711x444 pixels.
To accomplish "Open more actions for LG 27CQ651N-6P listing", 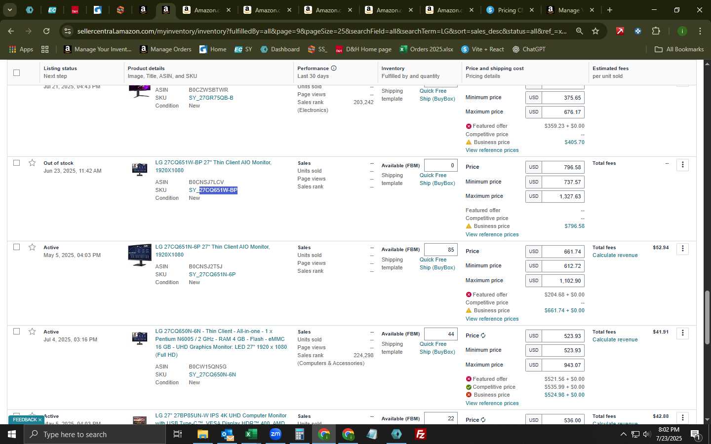I will coord(683,249).
